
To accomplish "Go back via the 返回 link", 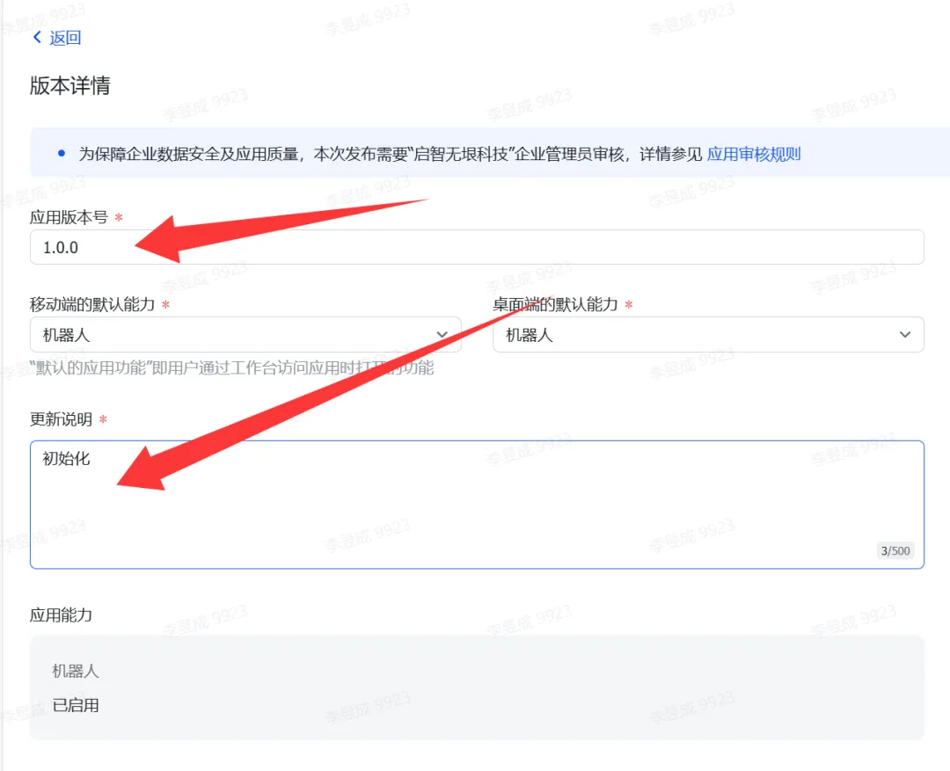I will tap(65, 38).
